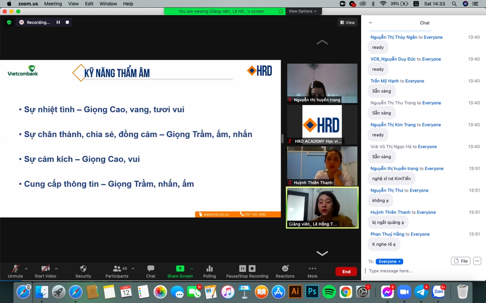This screenshot has height=303, width=486.
Task: Open Siri from menu bar
Action: coord(465,4)
